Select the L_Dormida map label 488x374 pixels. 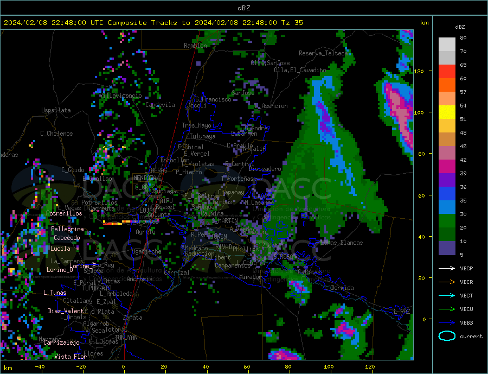click(339, 288)
